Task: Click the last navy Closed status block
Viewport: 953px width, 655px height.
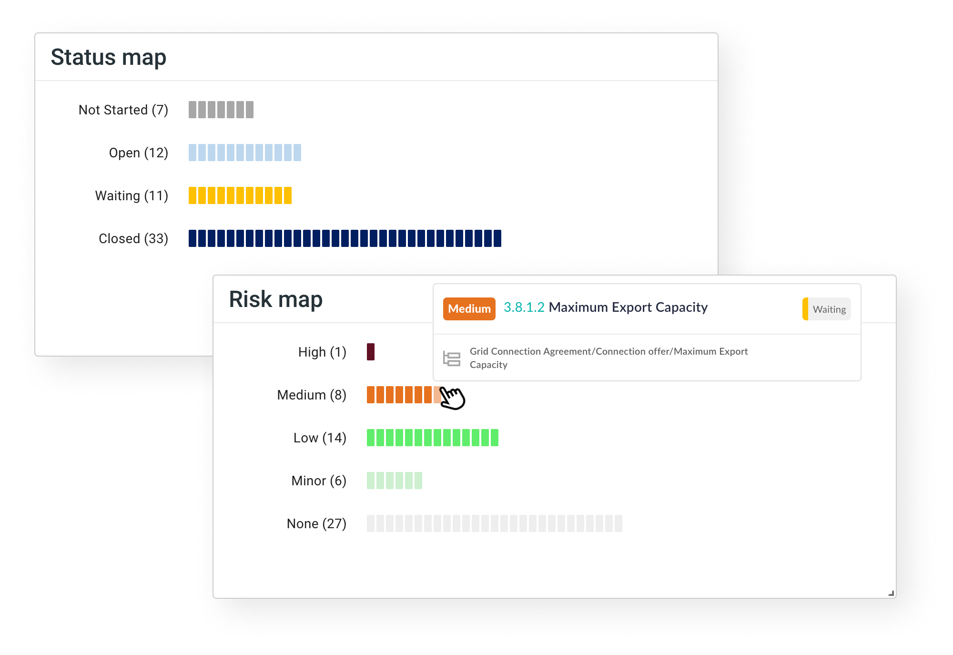Action: pyautogui.click(x=497, y=238)
